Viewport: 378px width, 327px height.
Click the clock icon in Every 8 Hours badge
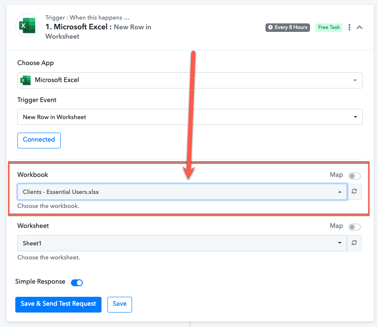(x=271, y=27)
